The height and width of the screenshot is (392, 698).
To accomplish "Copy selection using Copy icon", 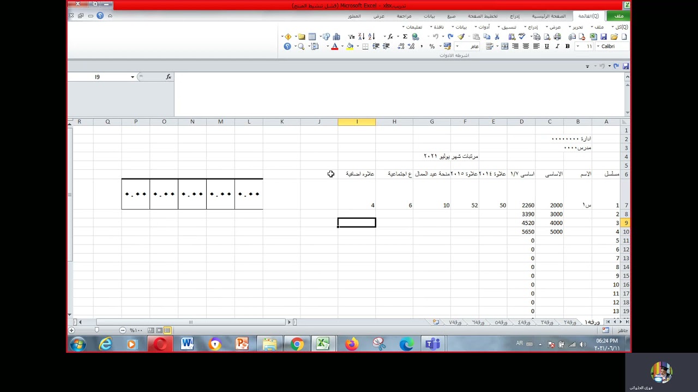I will pyautogui.click(x=488, y=36).
